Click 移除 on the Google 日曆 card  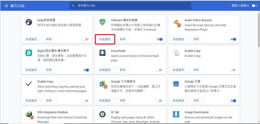coord(196,101)
